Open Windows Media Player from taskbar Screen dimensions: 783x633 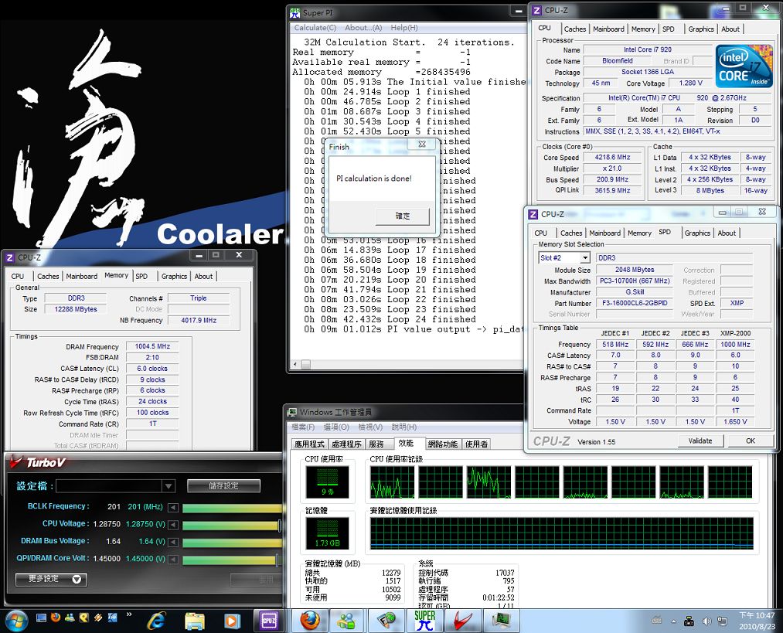tap(231, 621)
